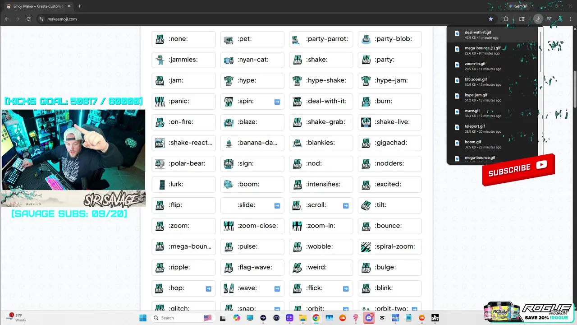Open the media control icon in Chrome toolbar
This screenshot has width=577, height=325.
(549, 19)
